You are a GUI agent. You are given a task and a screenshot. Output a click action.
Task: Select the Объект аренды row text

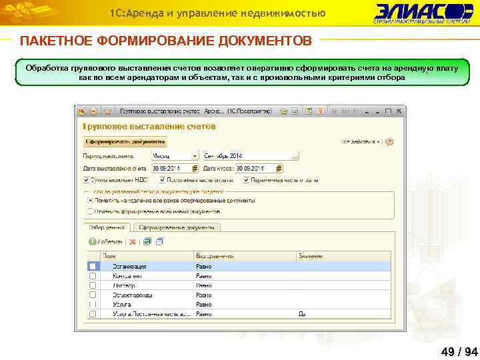133,295
